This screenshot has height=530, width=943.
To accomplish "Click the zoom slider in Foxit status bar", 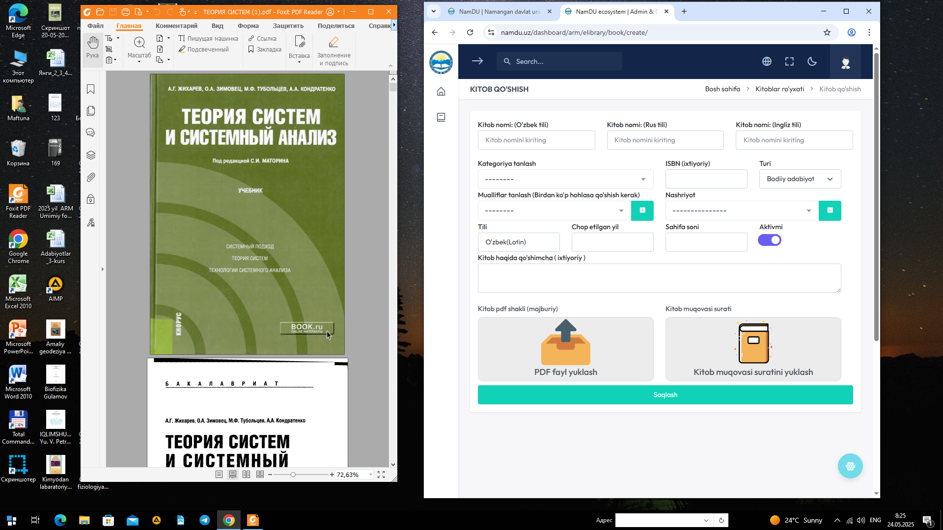I will 293,475.
